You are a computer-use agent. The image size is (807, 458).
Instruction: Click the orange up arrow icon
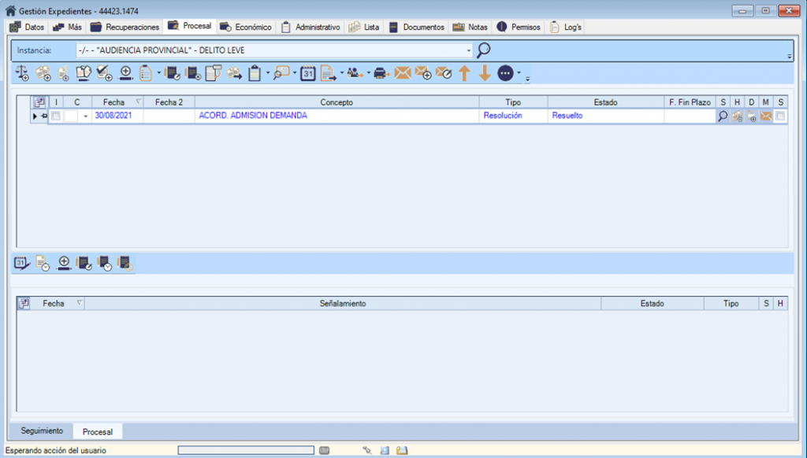click(x=464, y=73)
